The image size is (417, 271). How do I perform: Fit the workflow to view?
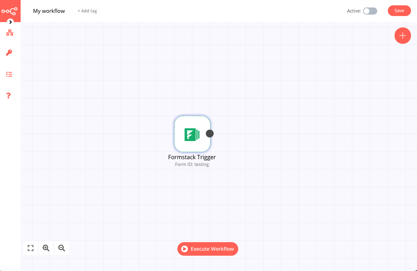pos(30,248)
